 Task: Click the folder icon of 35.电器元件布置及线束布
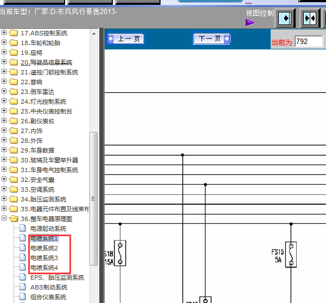14,209
